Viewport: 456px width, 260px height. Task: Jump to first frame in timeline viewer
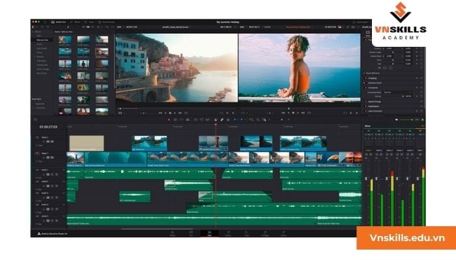point(283,113)
